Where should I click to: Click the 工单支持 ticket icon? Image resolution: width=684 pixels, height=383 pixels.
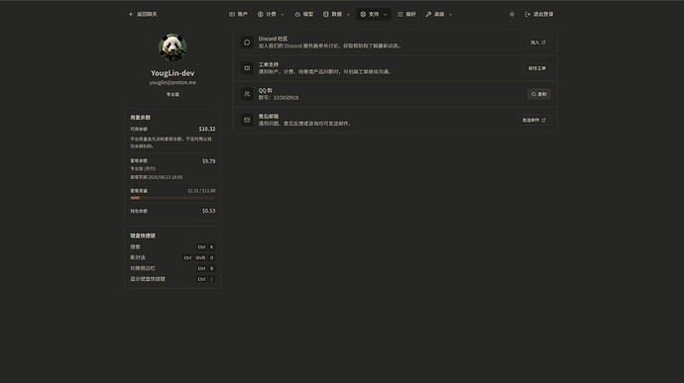(247, 68)
